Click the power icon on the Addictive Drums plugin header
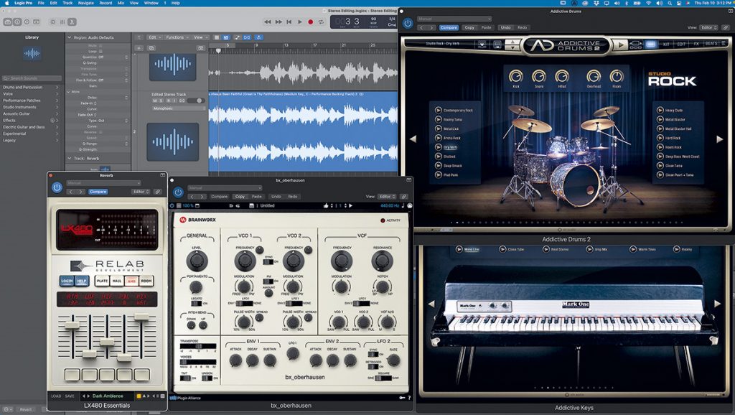 tap(407, 24)
